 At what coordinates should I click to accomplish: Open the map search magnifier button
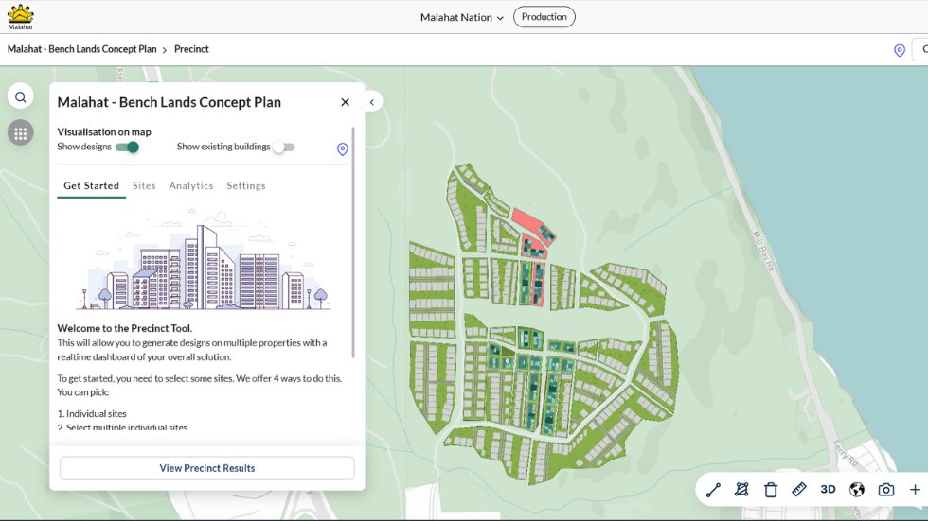pyautogui.click(x=21, y=96)
